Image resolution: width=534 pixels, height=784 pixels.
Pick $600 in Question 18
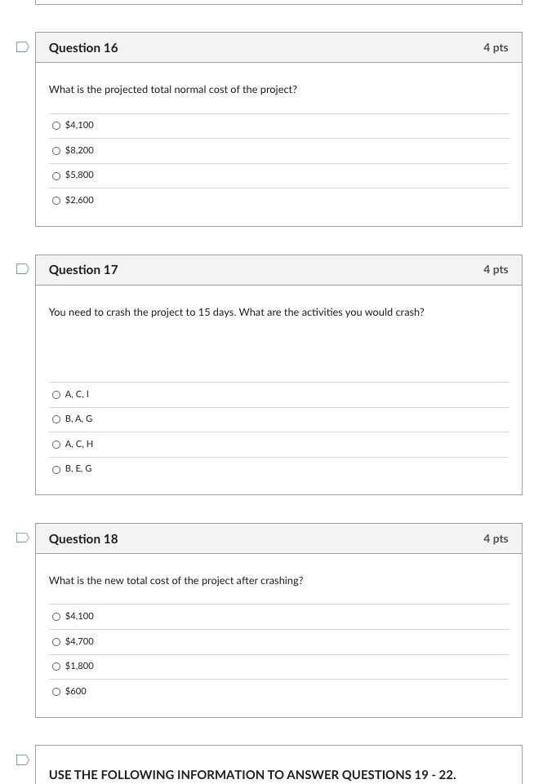click(x=56, y=691)
